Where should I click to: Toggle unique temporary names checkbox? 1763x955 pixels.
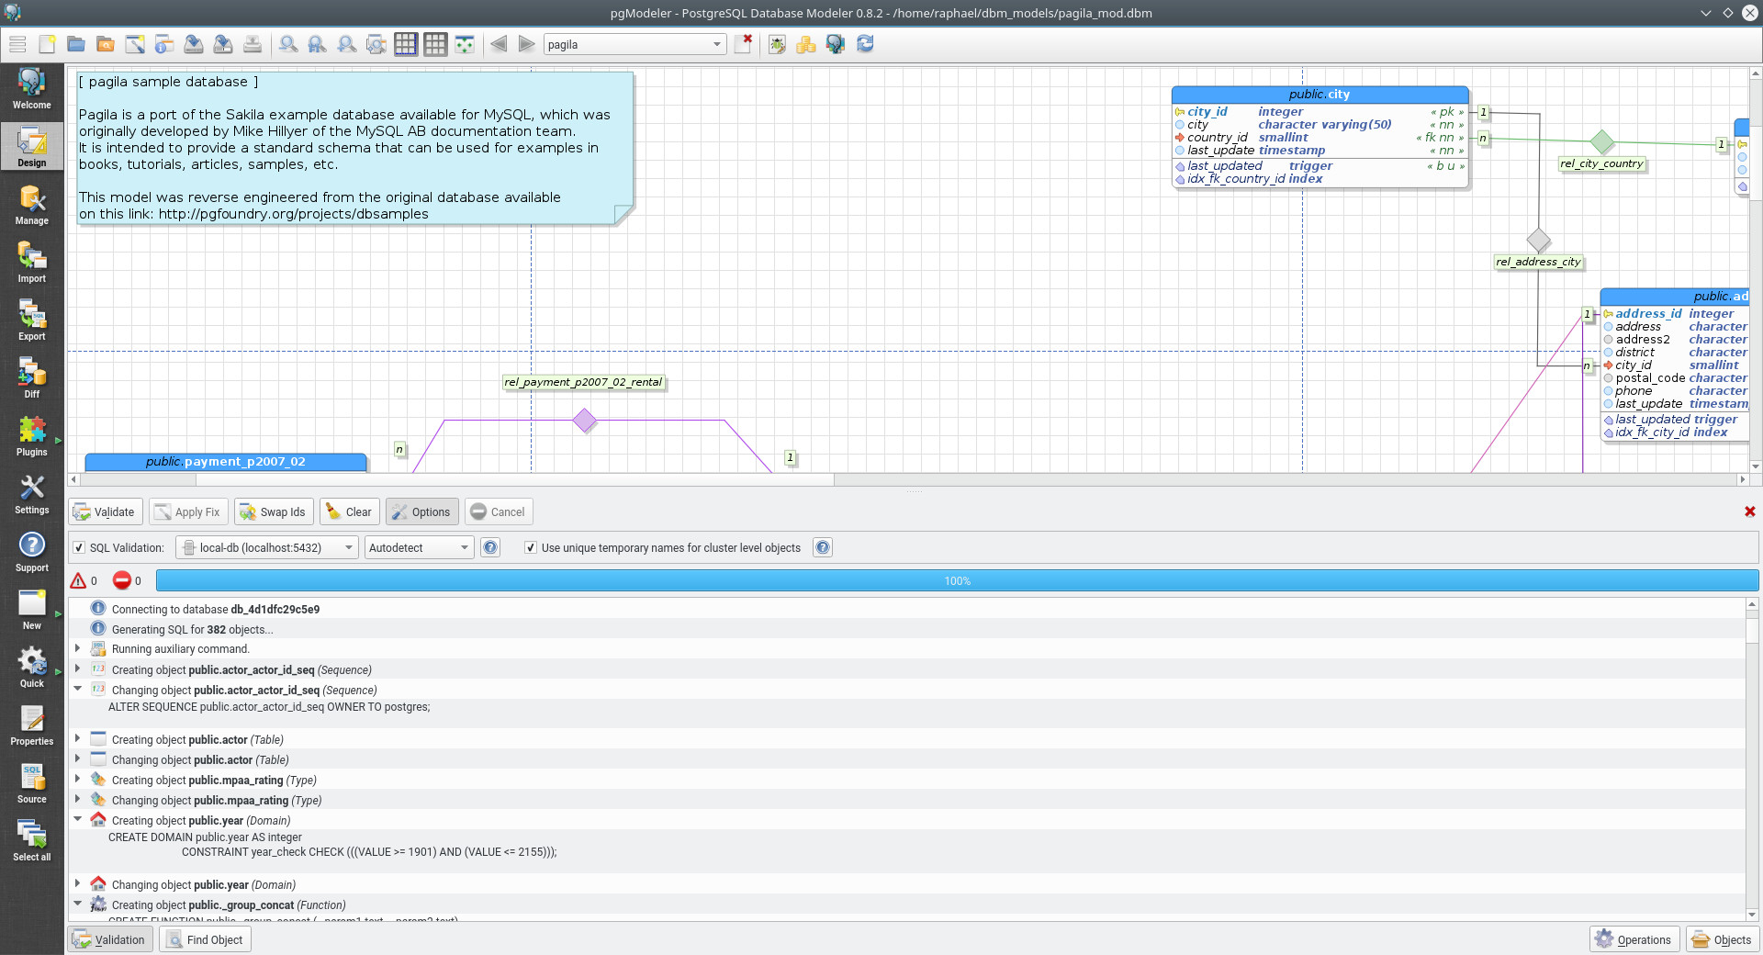(x=530, y=547)
